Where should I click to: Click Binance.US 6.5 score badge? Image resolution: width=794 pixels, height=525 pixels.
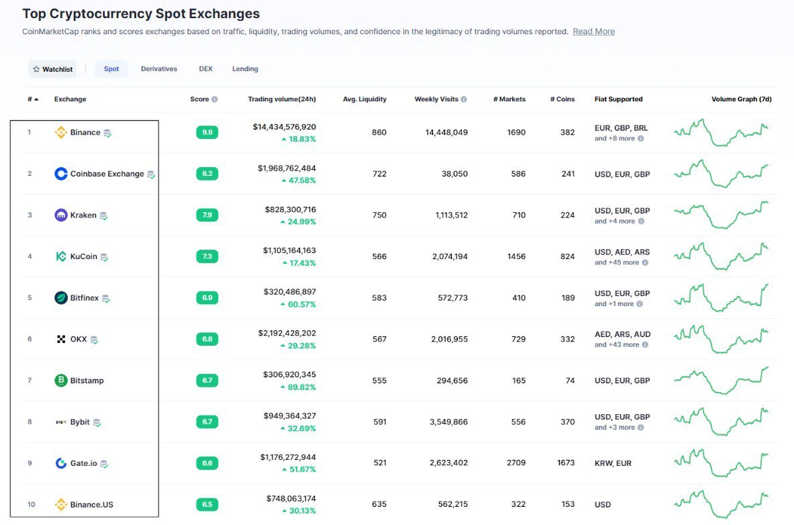point(207,504)
